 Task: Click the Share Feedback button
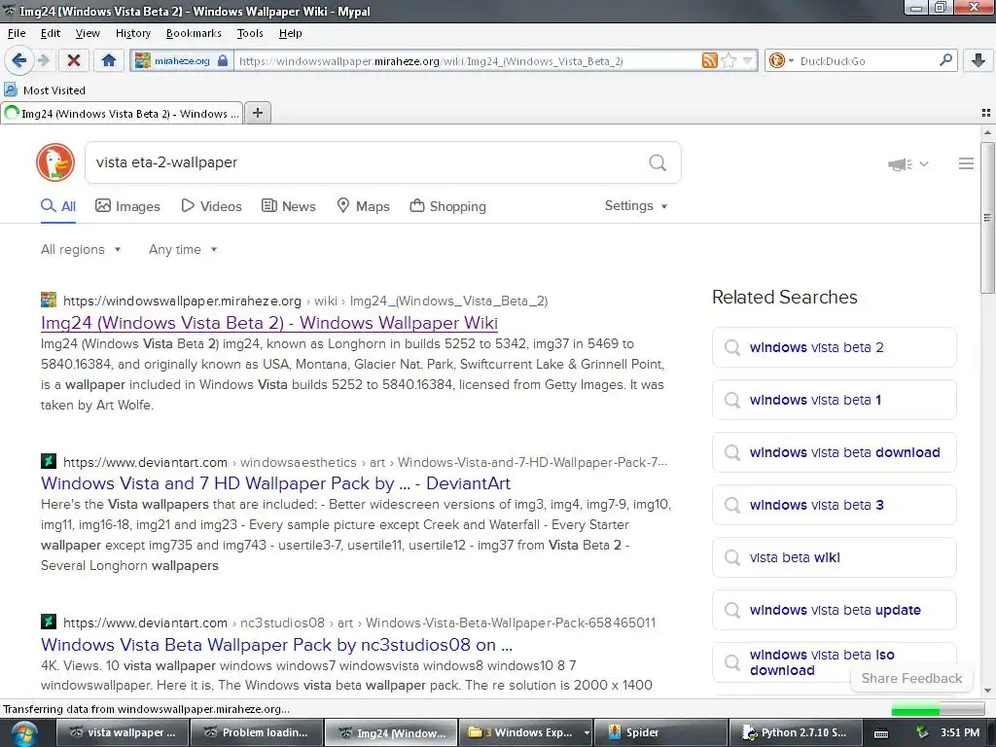pyautogui.click(x=911, y=678)
